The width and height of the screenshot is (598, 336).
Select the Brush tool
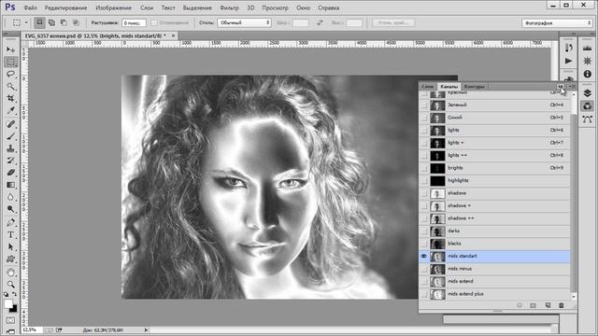point(10,136)
